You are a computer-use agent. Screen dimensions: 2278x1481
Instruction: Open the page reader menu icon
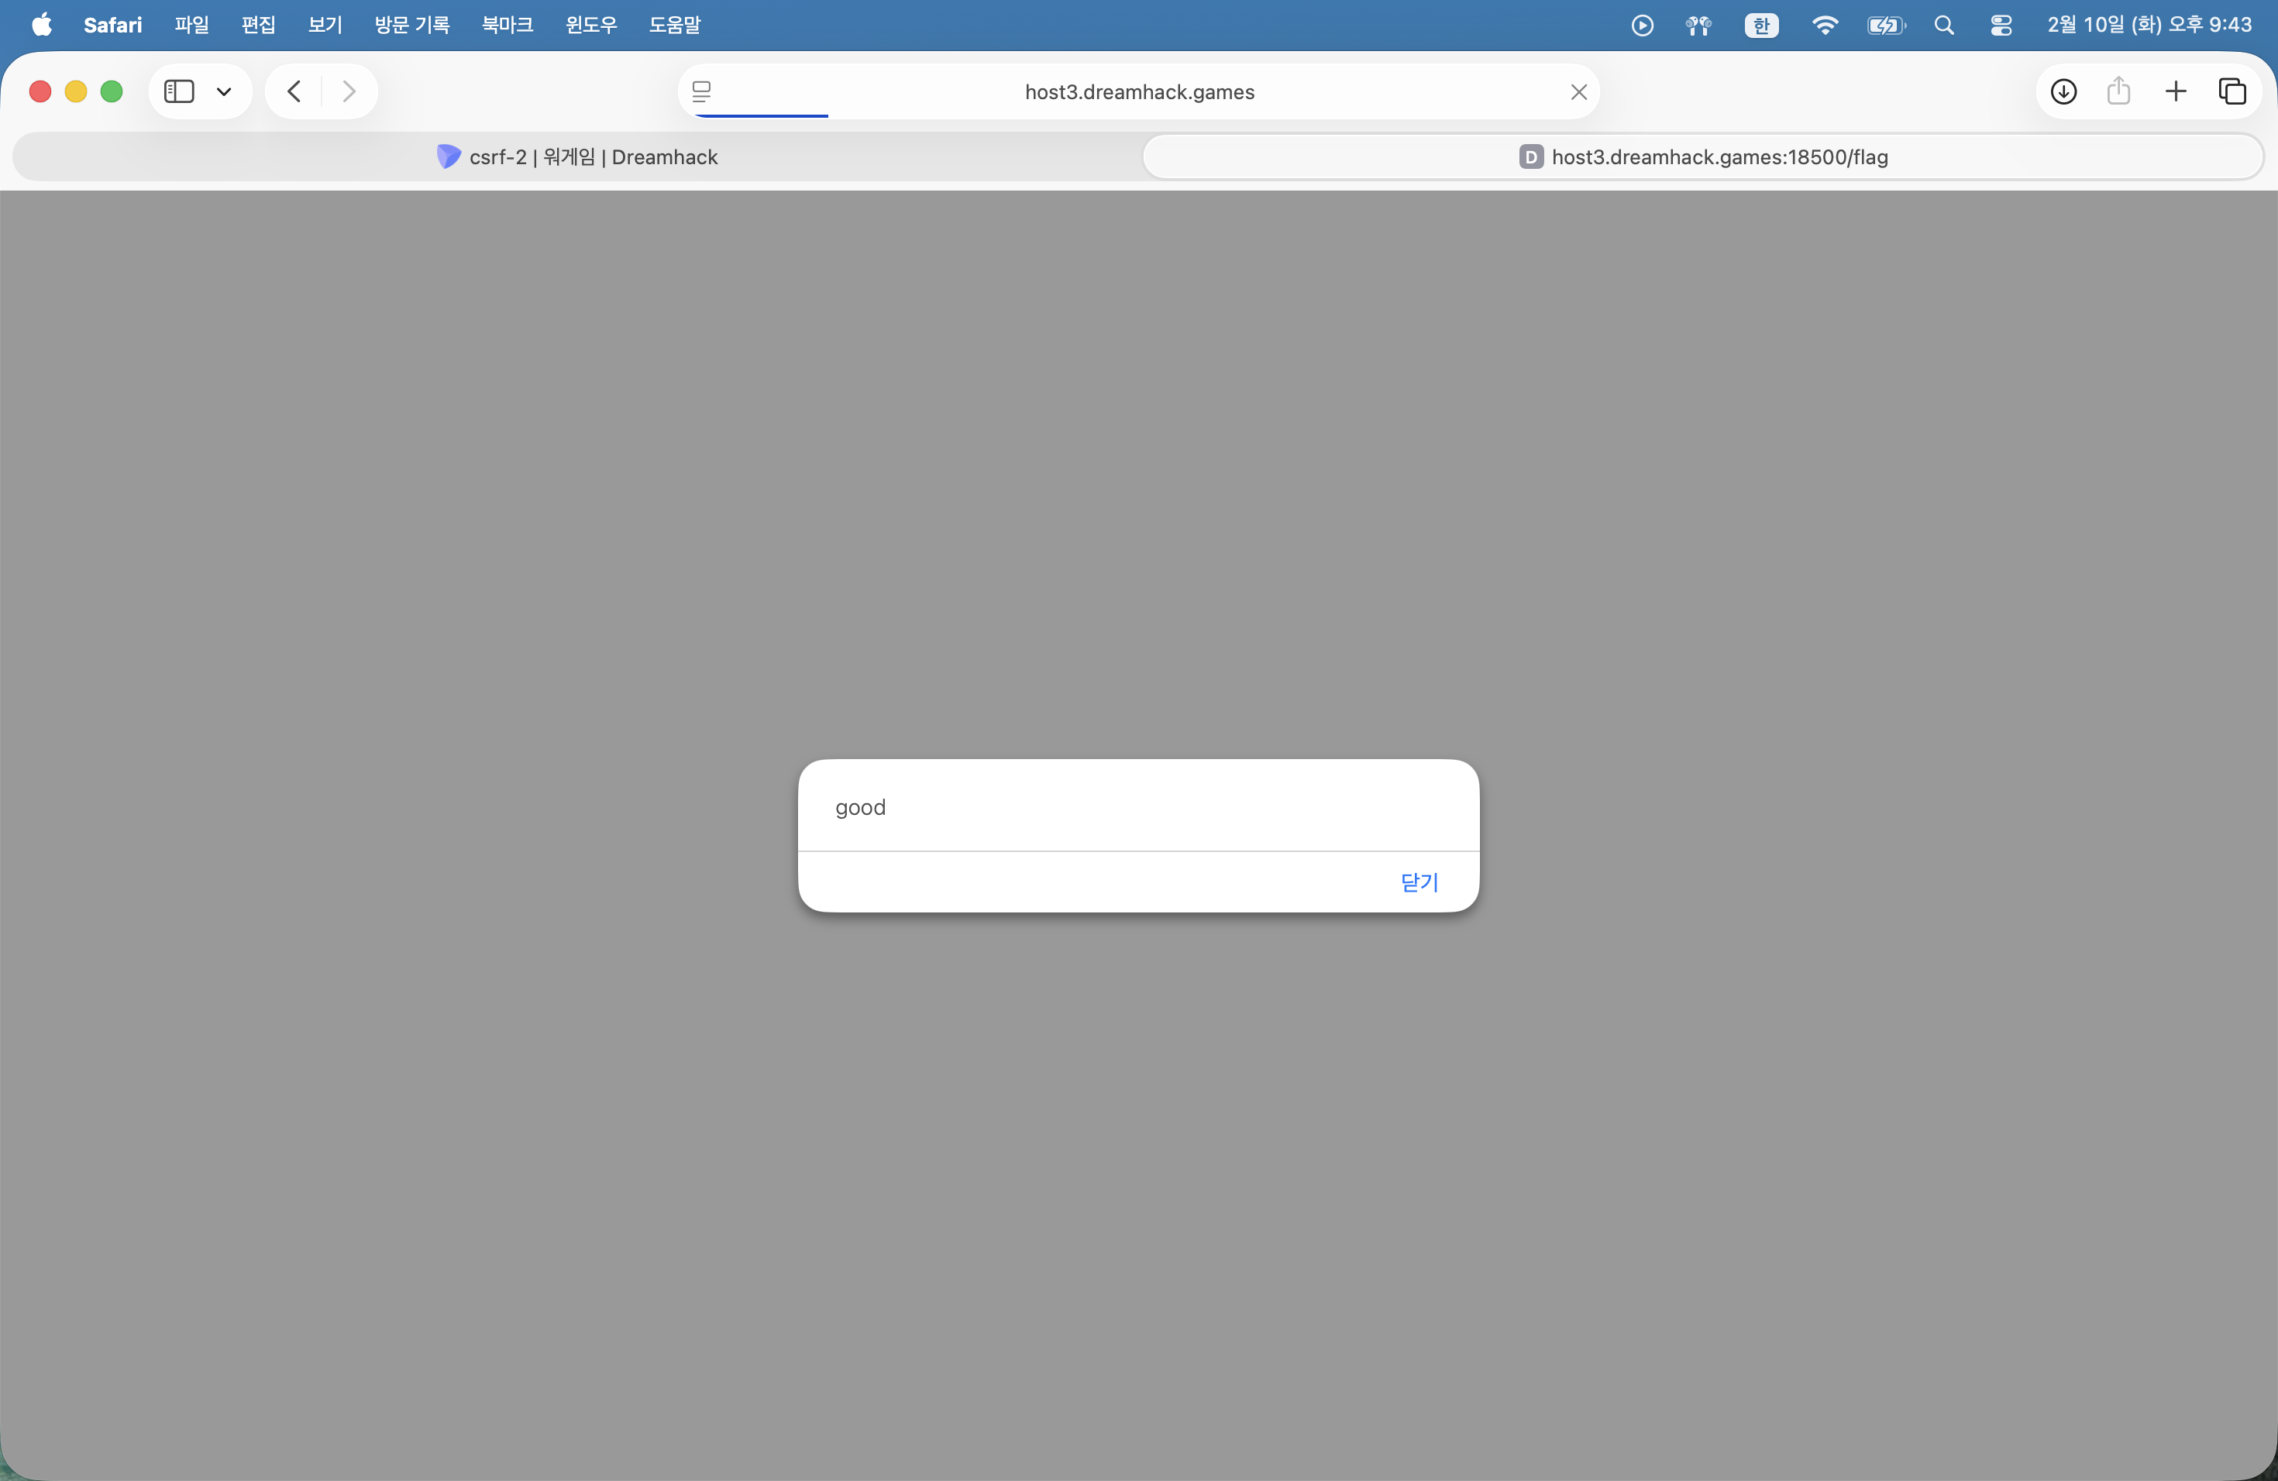(x=701, y=92)
